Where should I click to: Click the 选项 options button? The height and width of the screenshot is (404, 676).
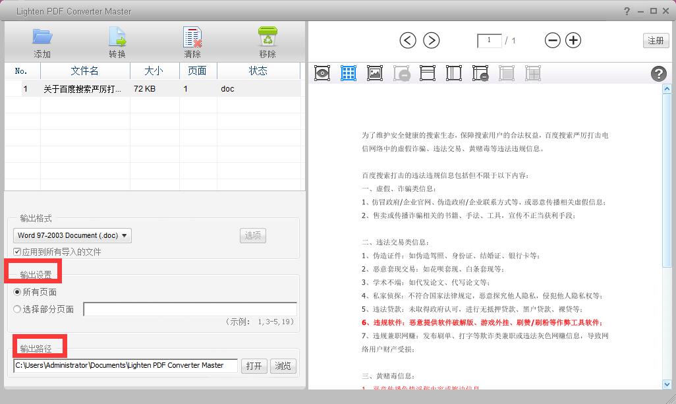tap(252, 235)
